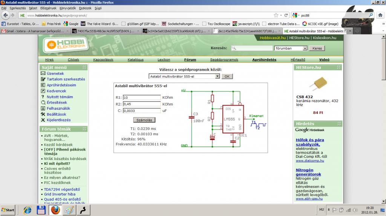This screenshot has height=216, width=386.
Task: Open the Hobbivasút.hu top link
Action: 273,38
